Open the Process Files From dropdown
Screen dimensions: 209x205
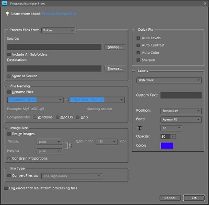point(58,30)
